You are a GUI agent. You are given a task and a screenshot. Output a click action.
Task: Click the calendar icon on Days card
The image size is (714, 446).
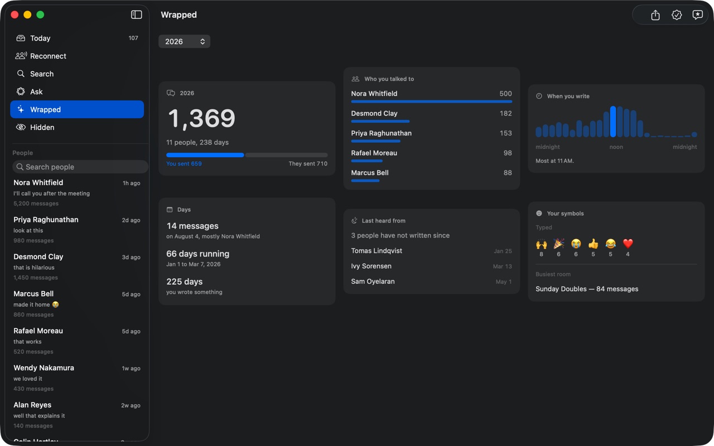170,210
